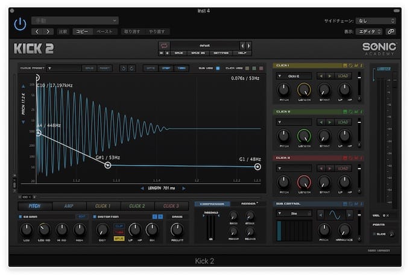Open the Click 2 sample dropdown

[294, 122]
